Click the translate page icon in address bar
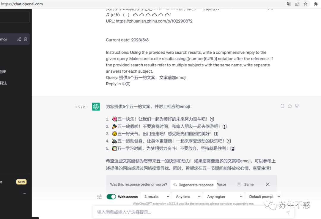 pos(288,4)
